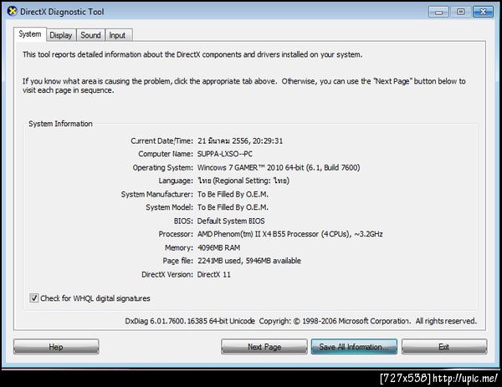
Task: Select computer name SUPPA-LXSO--PC
Action: pos(225,154)
